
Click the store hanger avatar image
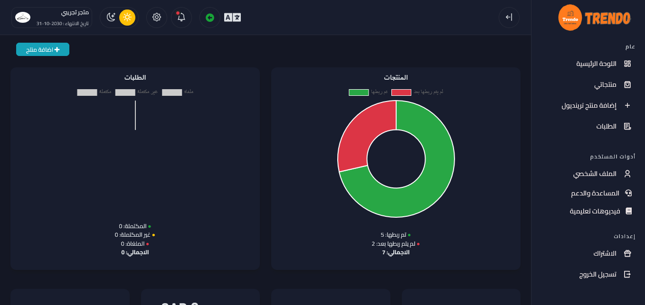23,18
